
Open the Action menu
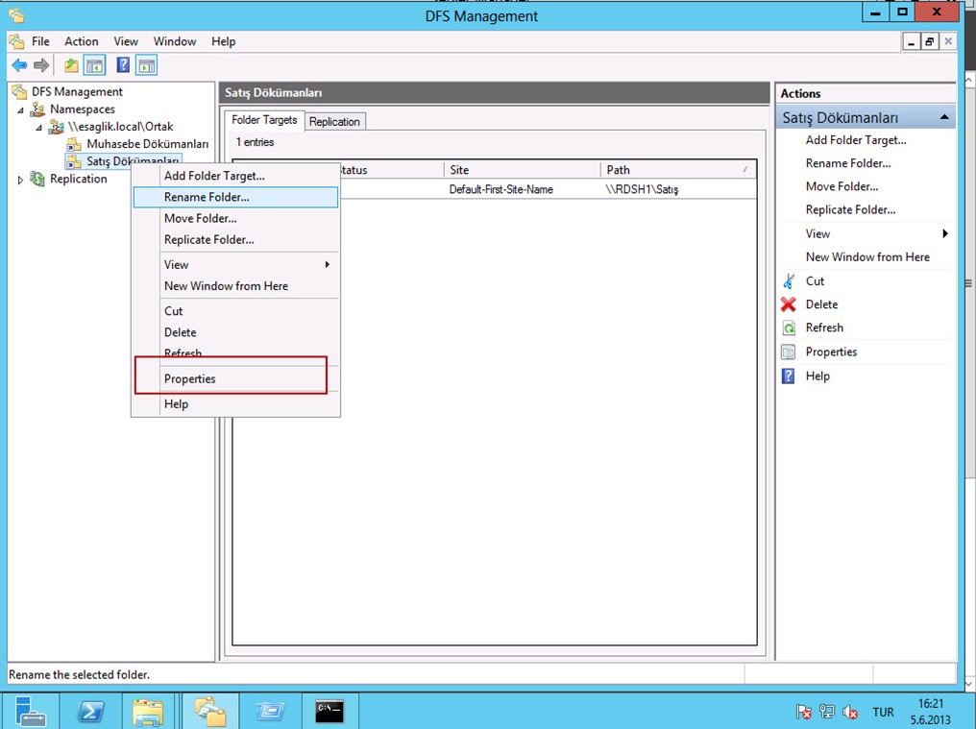(82, 41)
